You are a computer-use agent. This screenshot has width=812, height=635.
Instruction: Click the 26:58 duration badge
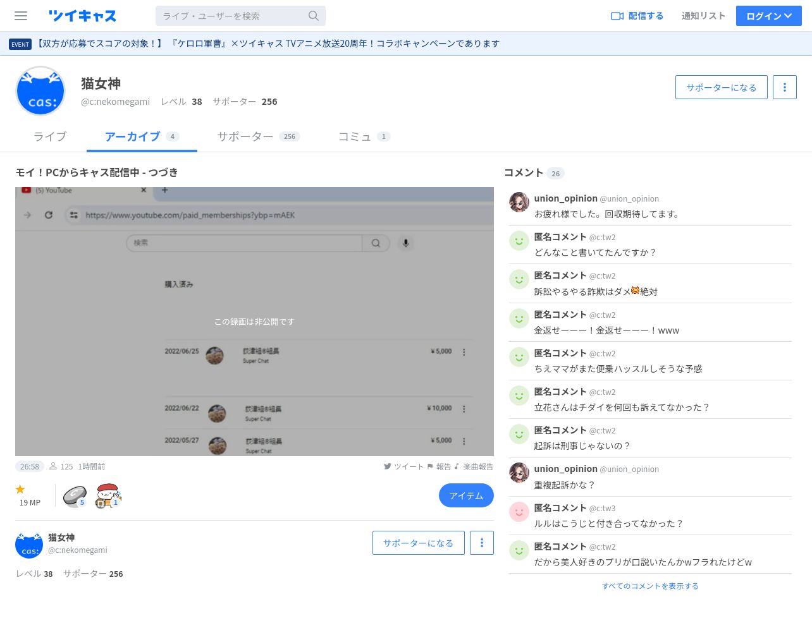(30, 466)
